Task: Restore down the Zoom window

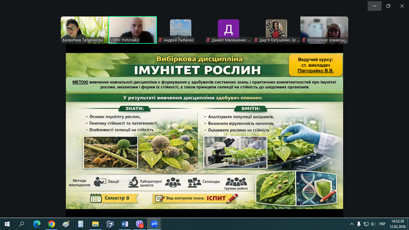Action: pos(388,6)
